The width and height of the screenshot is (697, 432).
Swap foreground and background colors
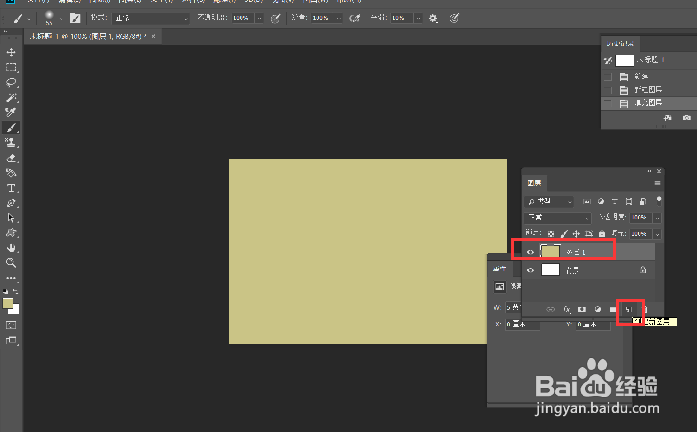tap(16, 292)
